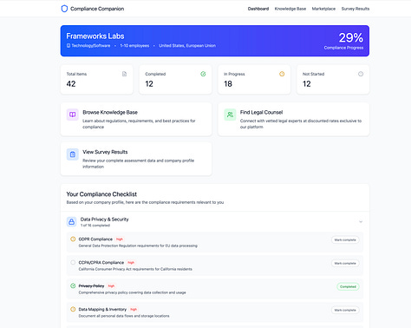Open the View Survey Results card

136,159
